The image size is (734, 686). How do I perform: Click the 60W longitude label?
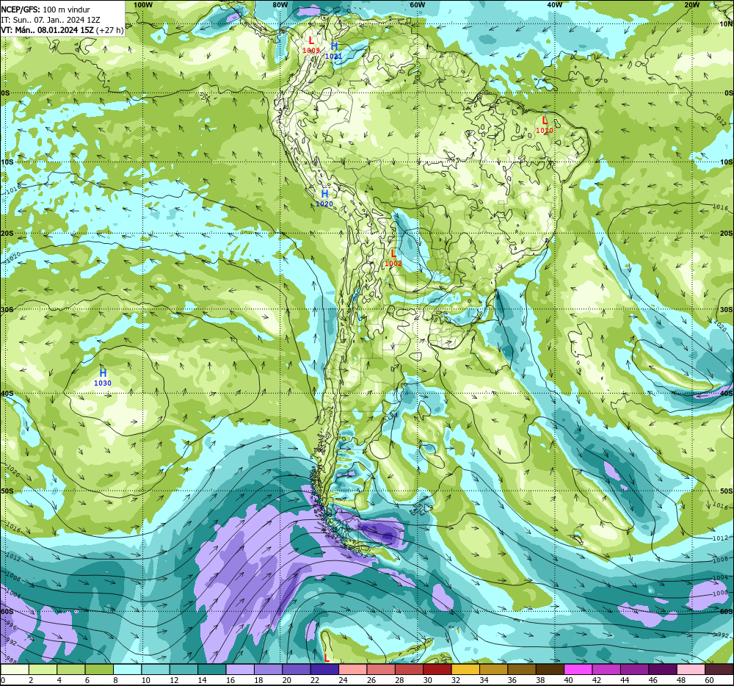point(417,4)
